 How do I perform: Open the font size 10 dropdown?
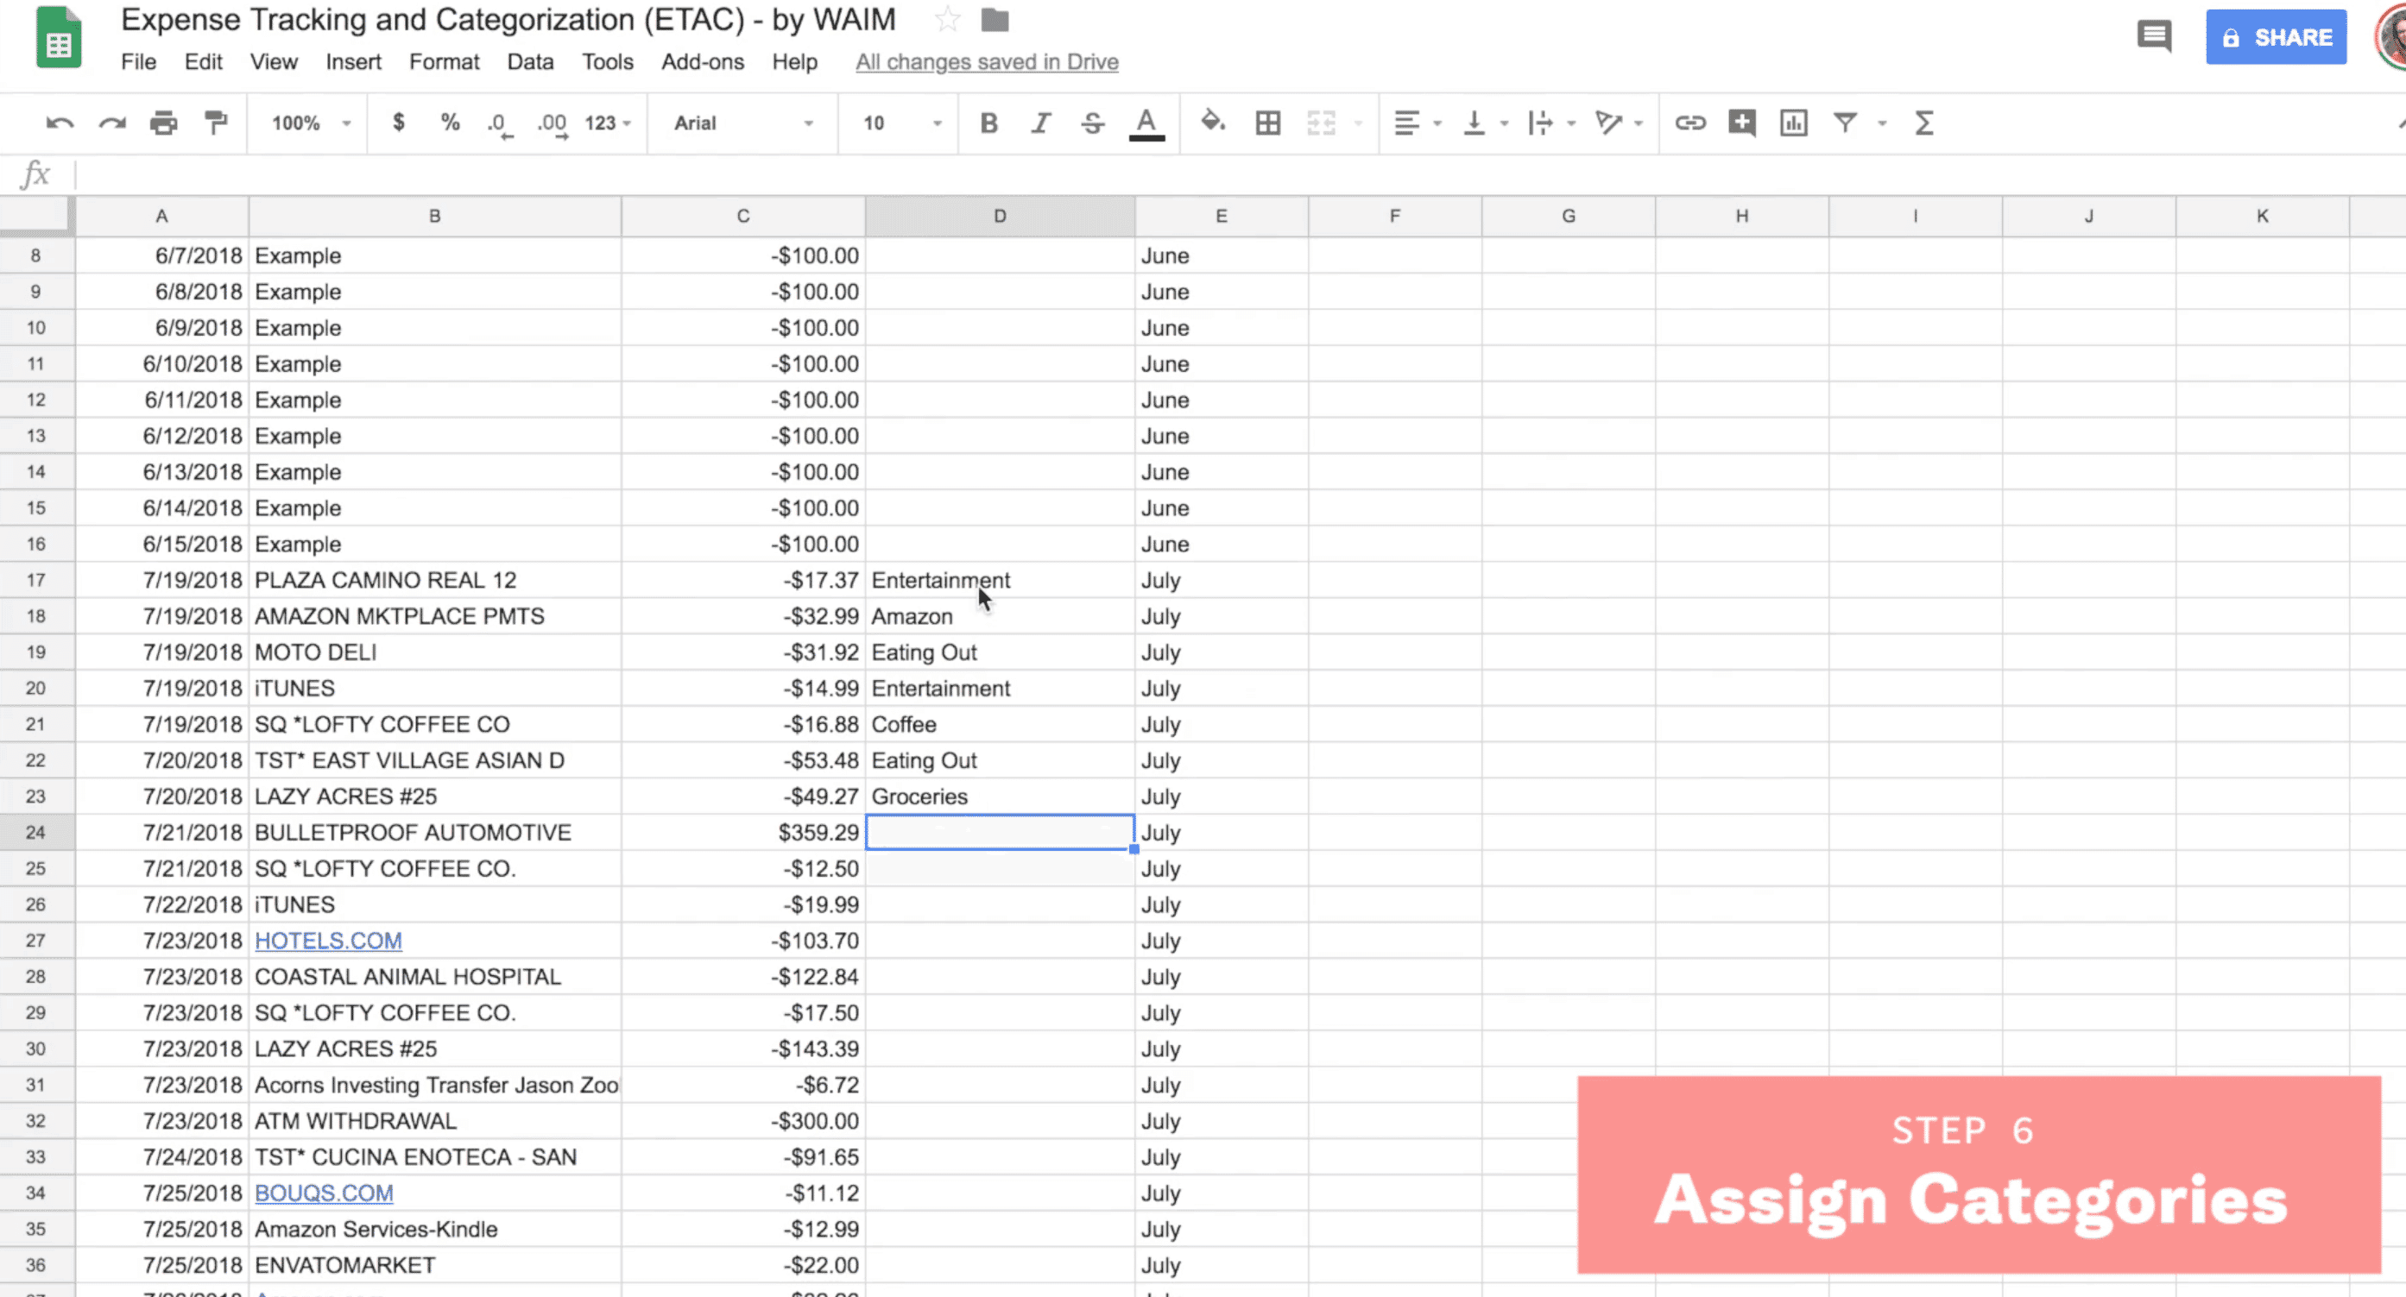(900, 123)
